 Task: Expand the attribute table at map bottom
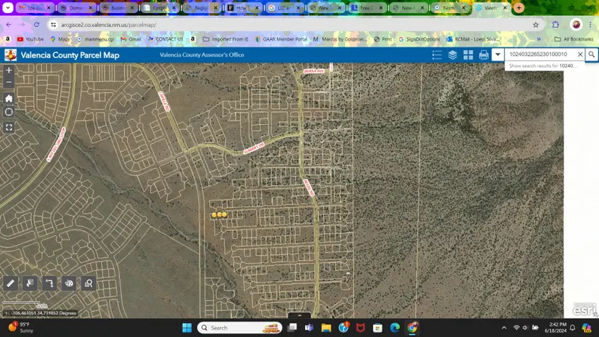coord(299,316)
